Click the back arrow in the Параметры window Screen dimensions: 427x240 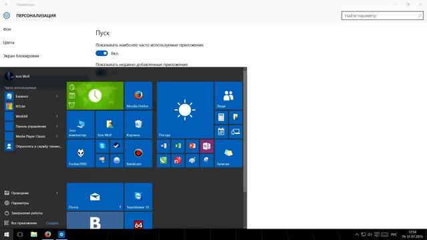coord(6,5)
